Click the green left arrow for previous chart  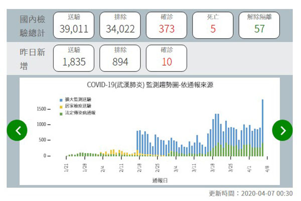[x=18, y=131]
